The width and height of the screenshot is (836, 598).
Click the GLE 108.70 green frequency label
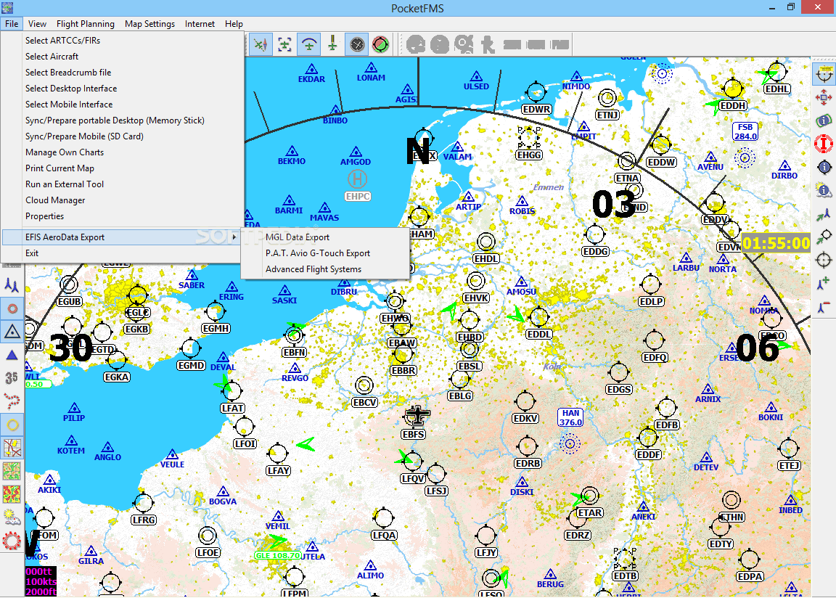277,555
